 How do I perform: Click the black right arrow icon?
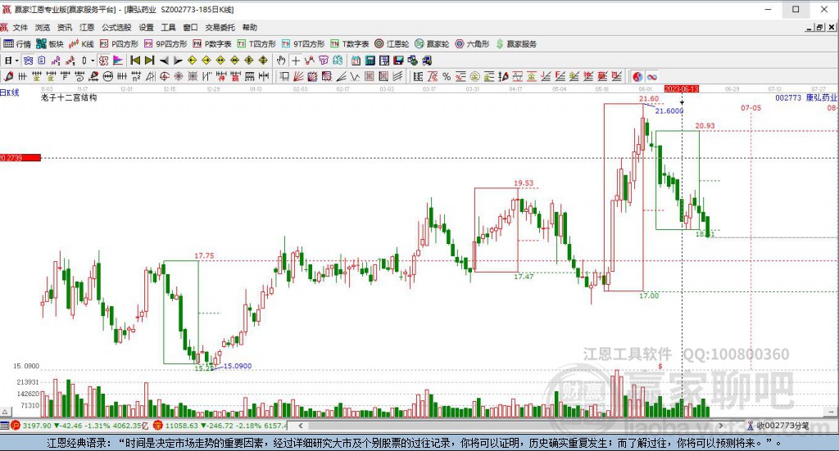(178, 61)
